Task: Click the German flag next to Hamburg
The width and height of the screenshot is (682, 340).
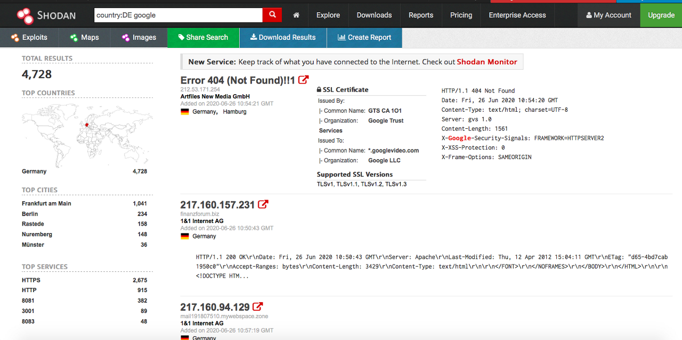Action: coord(185,112)
